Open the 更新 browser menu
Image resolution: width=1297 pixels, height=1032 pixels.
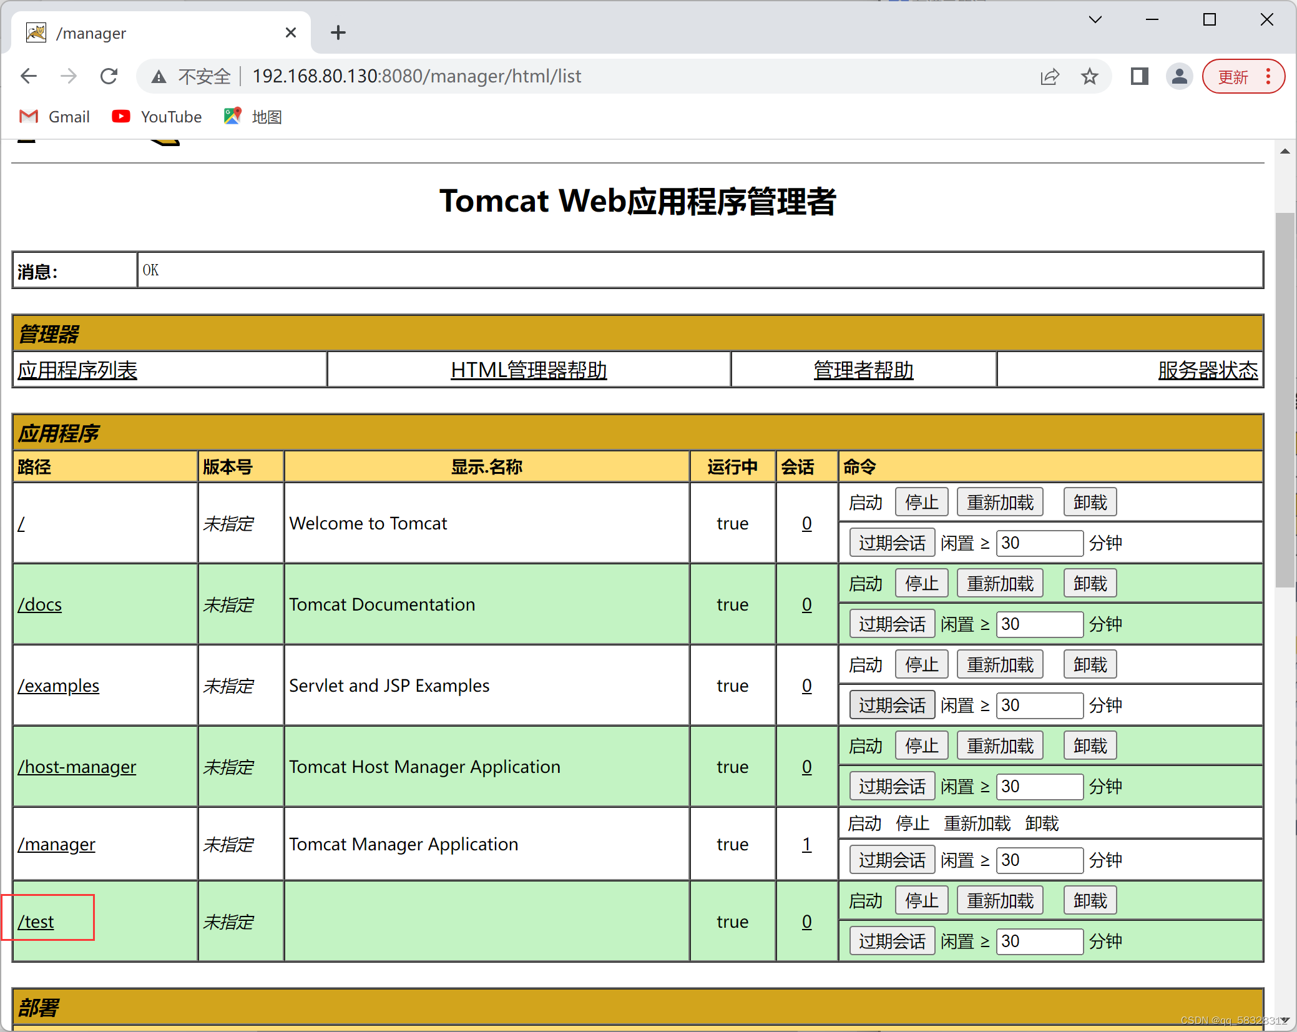(x=1243, y=76)
